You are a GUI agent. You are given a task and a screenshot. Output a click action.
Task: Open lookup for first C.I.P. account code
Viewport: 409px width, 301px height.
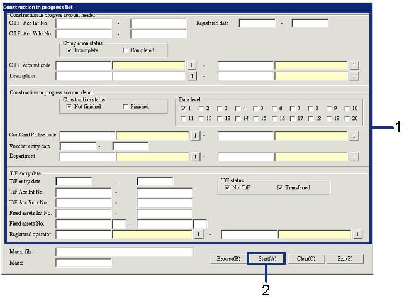point(191,65)
